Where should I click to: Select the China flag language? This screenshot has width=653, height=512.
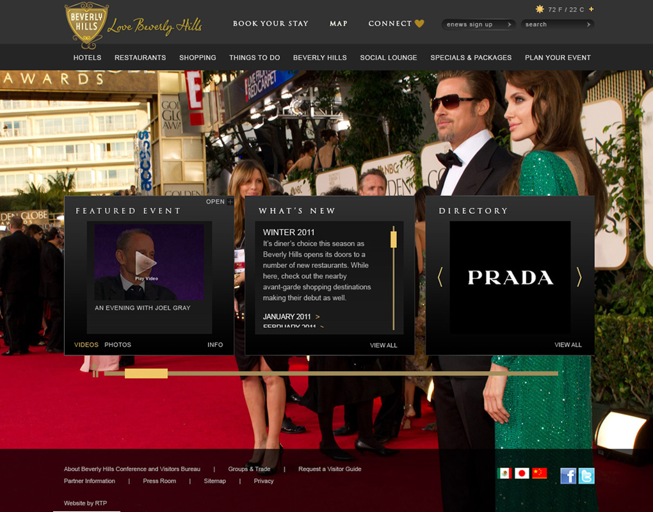pos(540,474)
